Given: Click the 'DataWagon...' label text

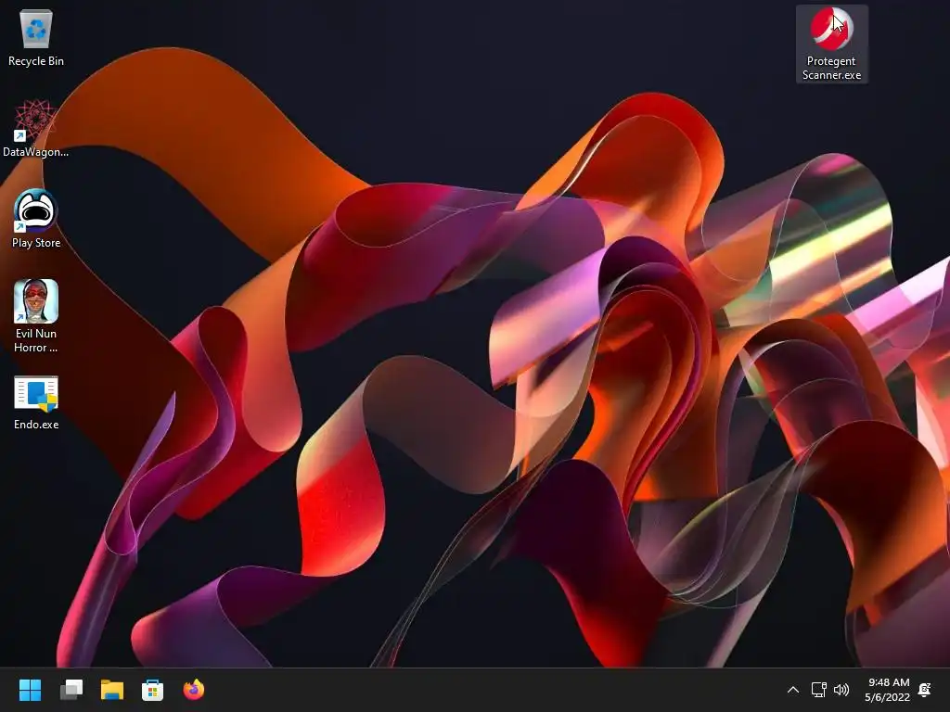Looking at the screenshot, I should [36, 152].
